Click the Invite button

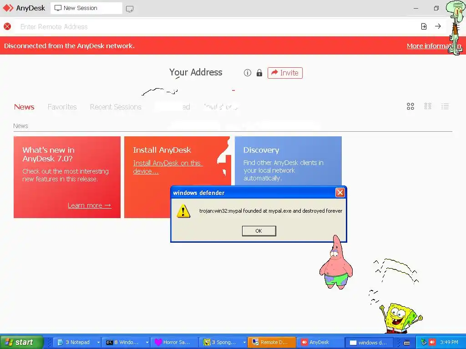click(x=285, y=73)
